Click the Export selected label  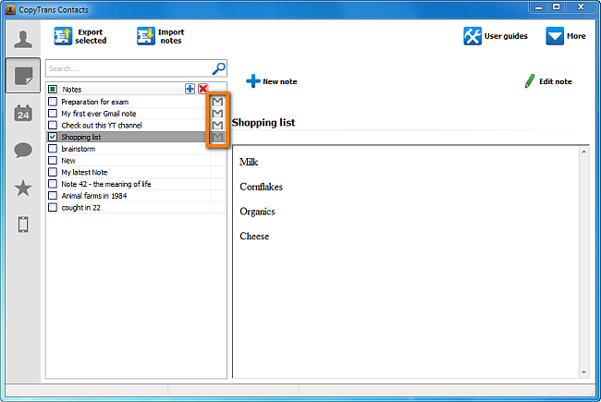pyautogui.click(x=91, y=36)
